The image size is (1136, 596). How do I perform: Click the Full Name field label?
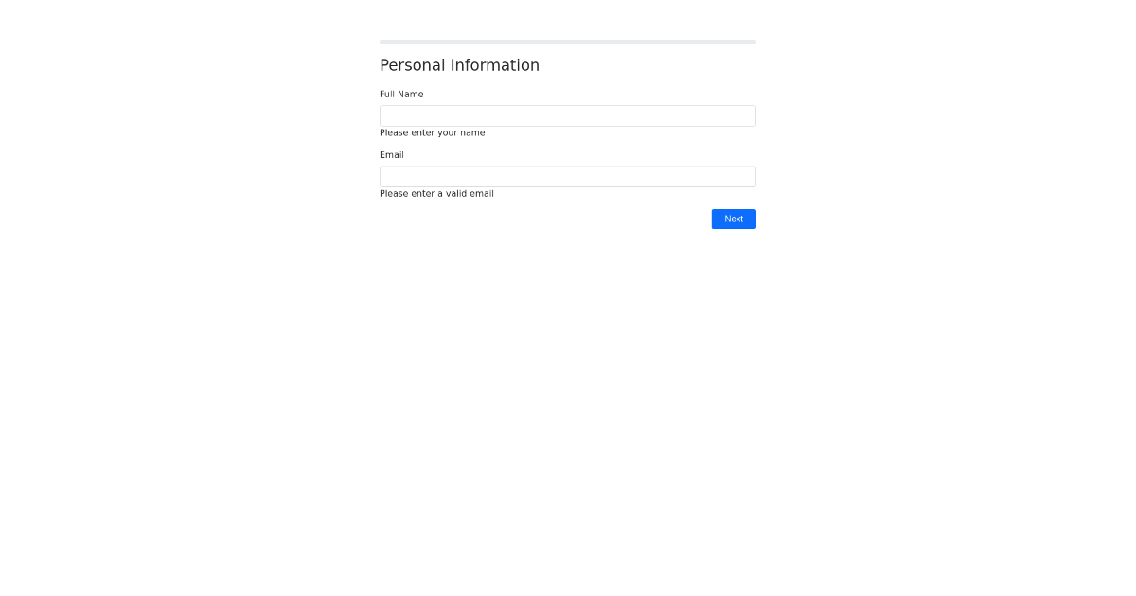(401, 94)
